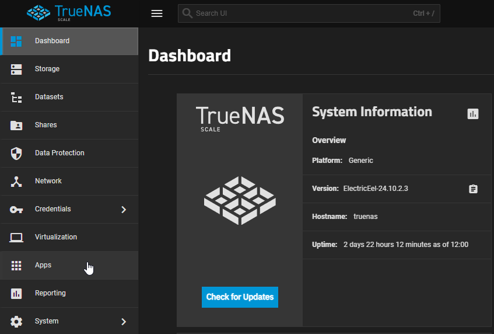
Task: Click the Datasets tree icon
Action: click(x=16, y=97)
